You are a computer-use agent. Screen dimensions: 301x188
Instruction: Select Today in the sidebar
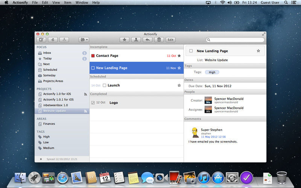[62, 59]
